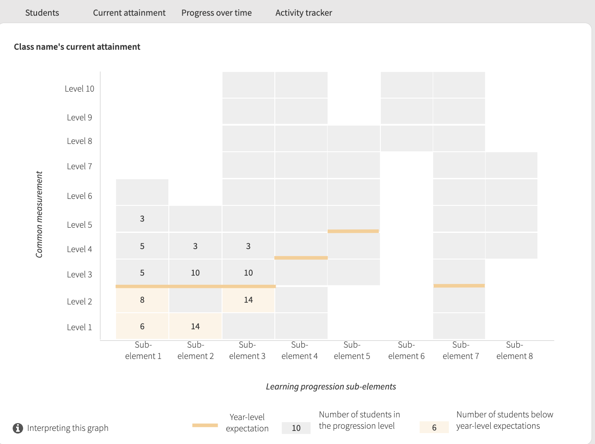The width and height of the screenshot is (595, 444).
Task: Open the Students tab
Action: 42,13
